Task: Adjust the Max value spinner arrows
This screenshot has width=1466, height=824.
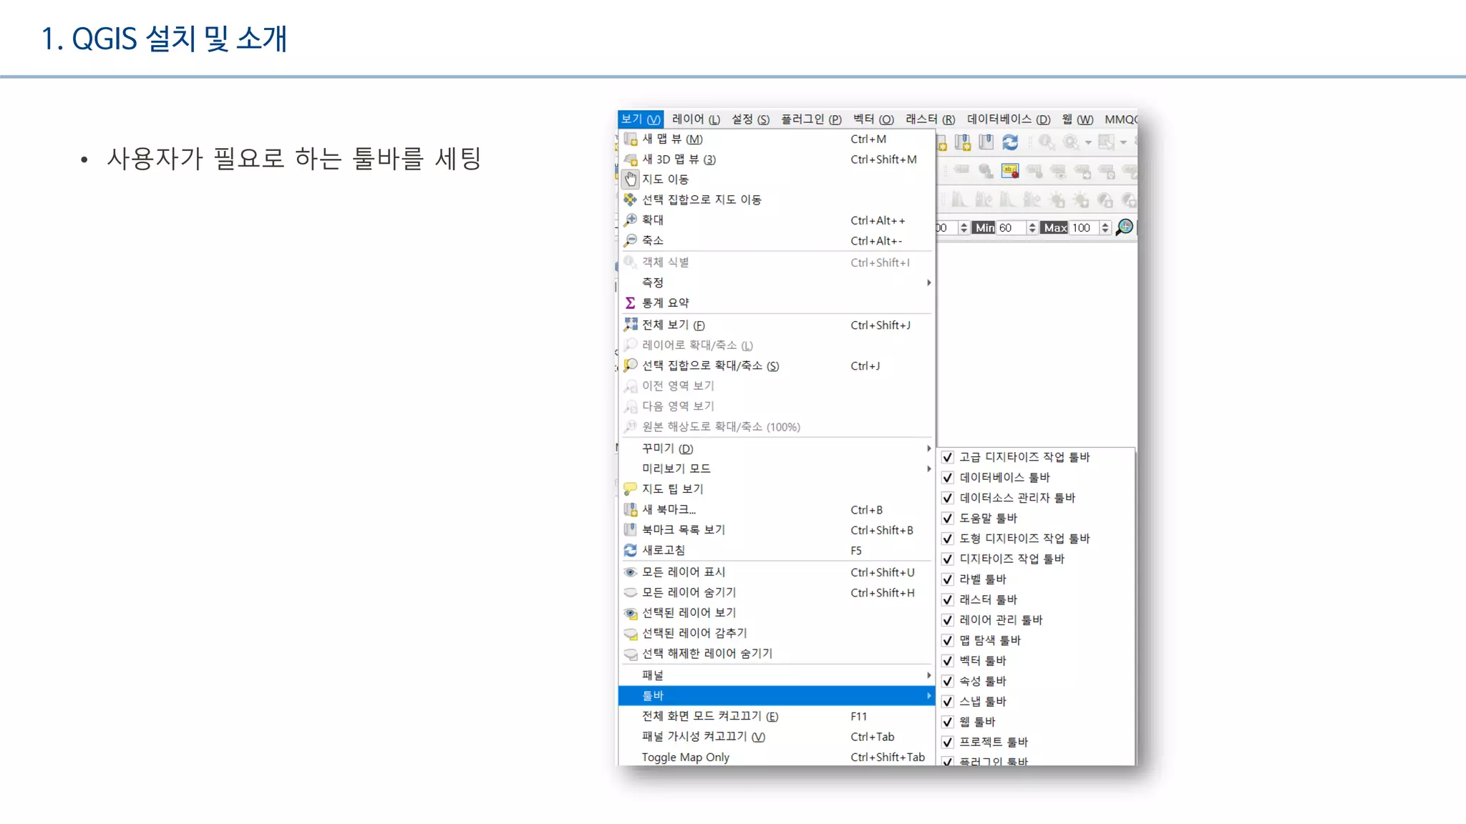Action: [1105, 227]
